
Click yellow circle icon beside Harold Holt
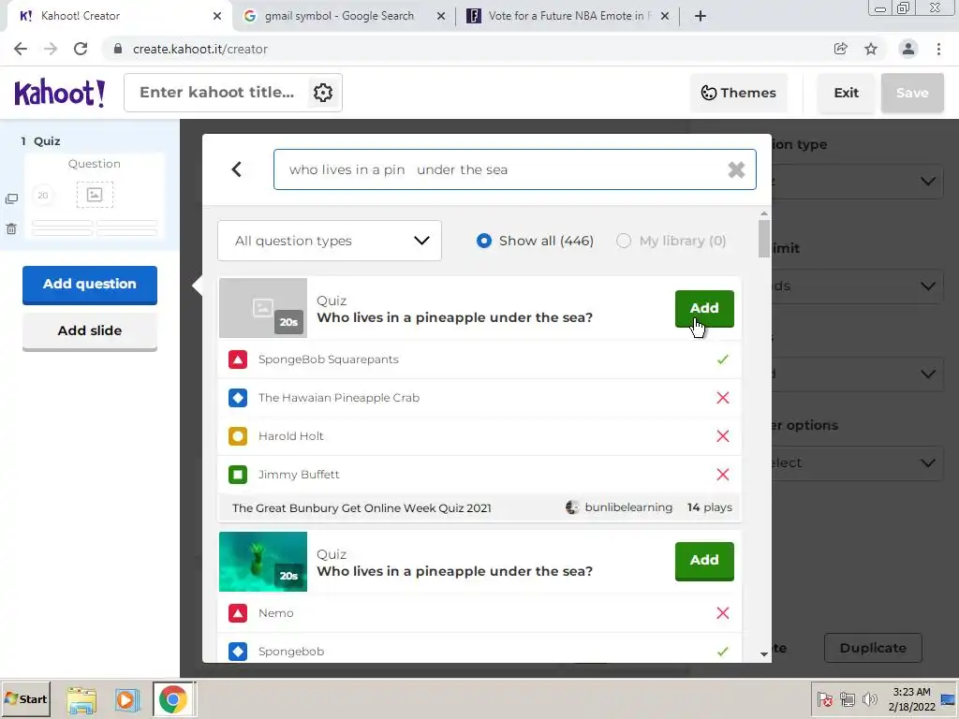238,436
